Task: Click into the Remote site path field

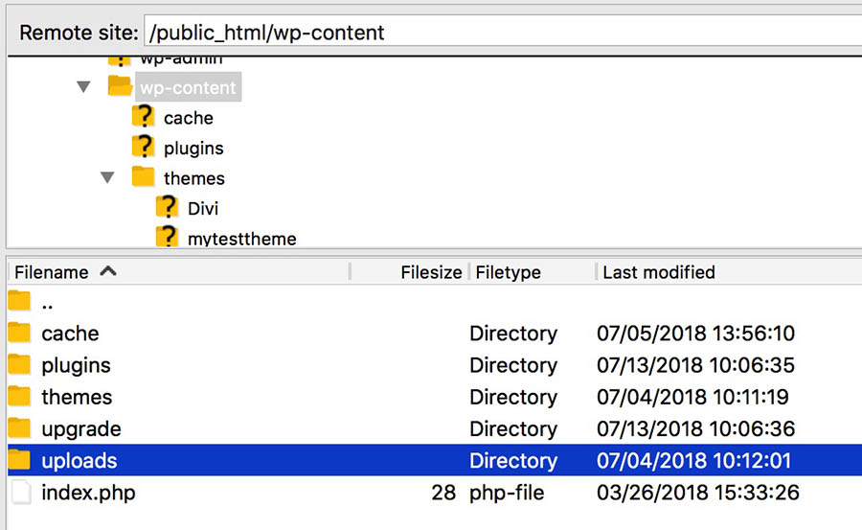Action: (x=498, y=33)
